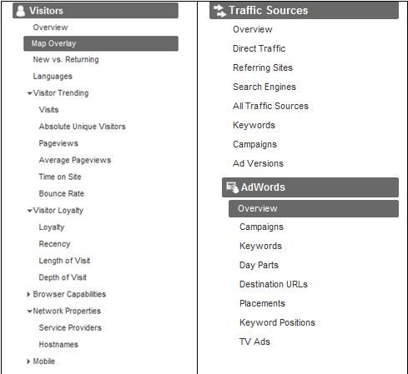Open the Search Engines report
Viewport: 408px width, 374px height.
click(264, 87)
